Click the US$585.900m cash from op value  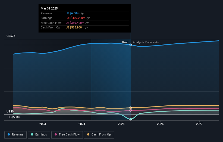pyautogui.click(x=75, y=28)
